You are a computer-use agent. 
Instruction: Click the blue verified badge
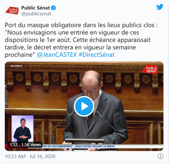click(53, 8)
